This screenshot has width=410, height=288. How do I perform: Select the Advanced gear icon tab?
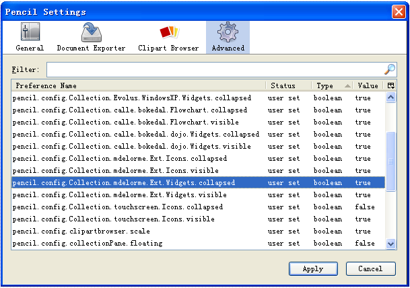[x=228, y=37]
